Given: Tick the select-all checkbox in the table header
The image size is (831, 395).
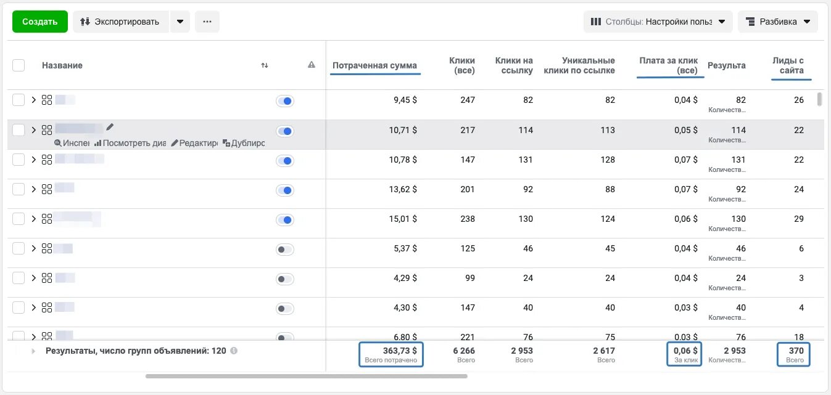Looking at the screenshot, I should (x=19, y=65).
